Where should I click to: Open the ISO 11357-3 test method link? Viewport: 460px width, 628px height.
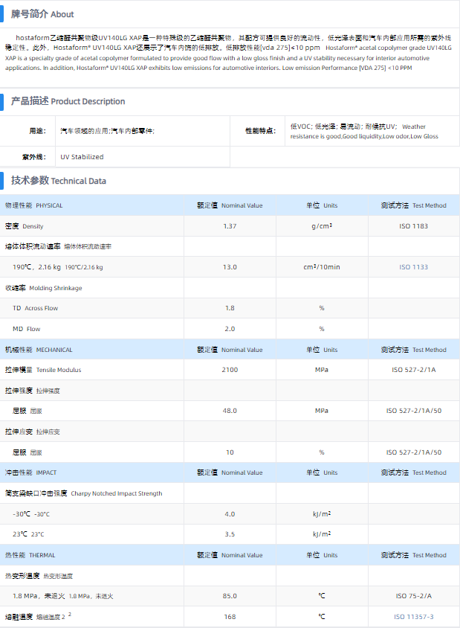coord(414,617)
